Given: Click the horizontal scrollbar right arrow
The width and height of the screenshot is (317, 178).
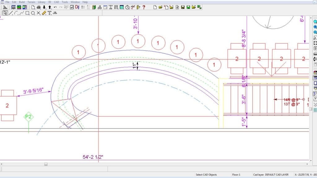Looking at the screenshot, I should [307, 164].
